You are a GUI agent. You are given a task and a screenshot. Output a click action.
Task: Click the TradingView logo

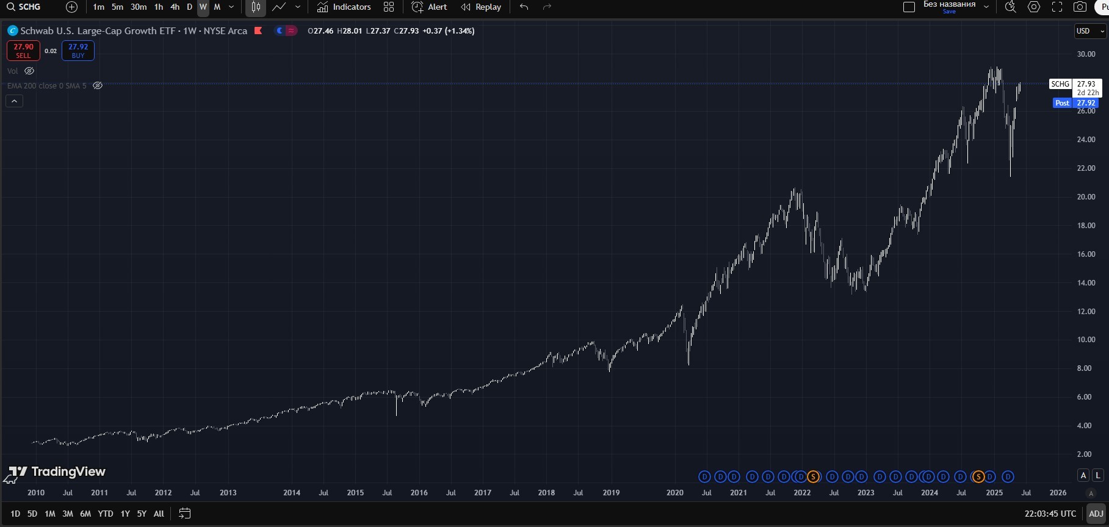tap(57, 471)
